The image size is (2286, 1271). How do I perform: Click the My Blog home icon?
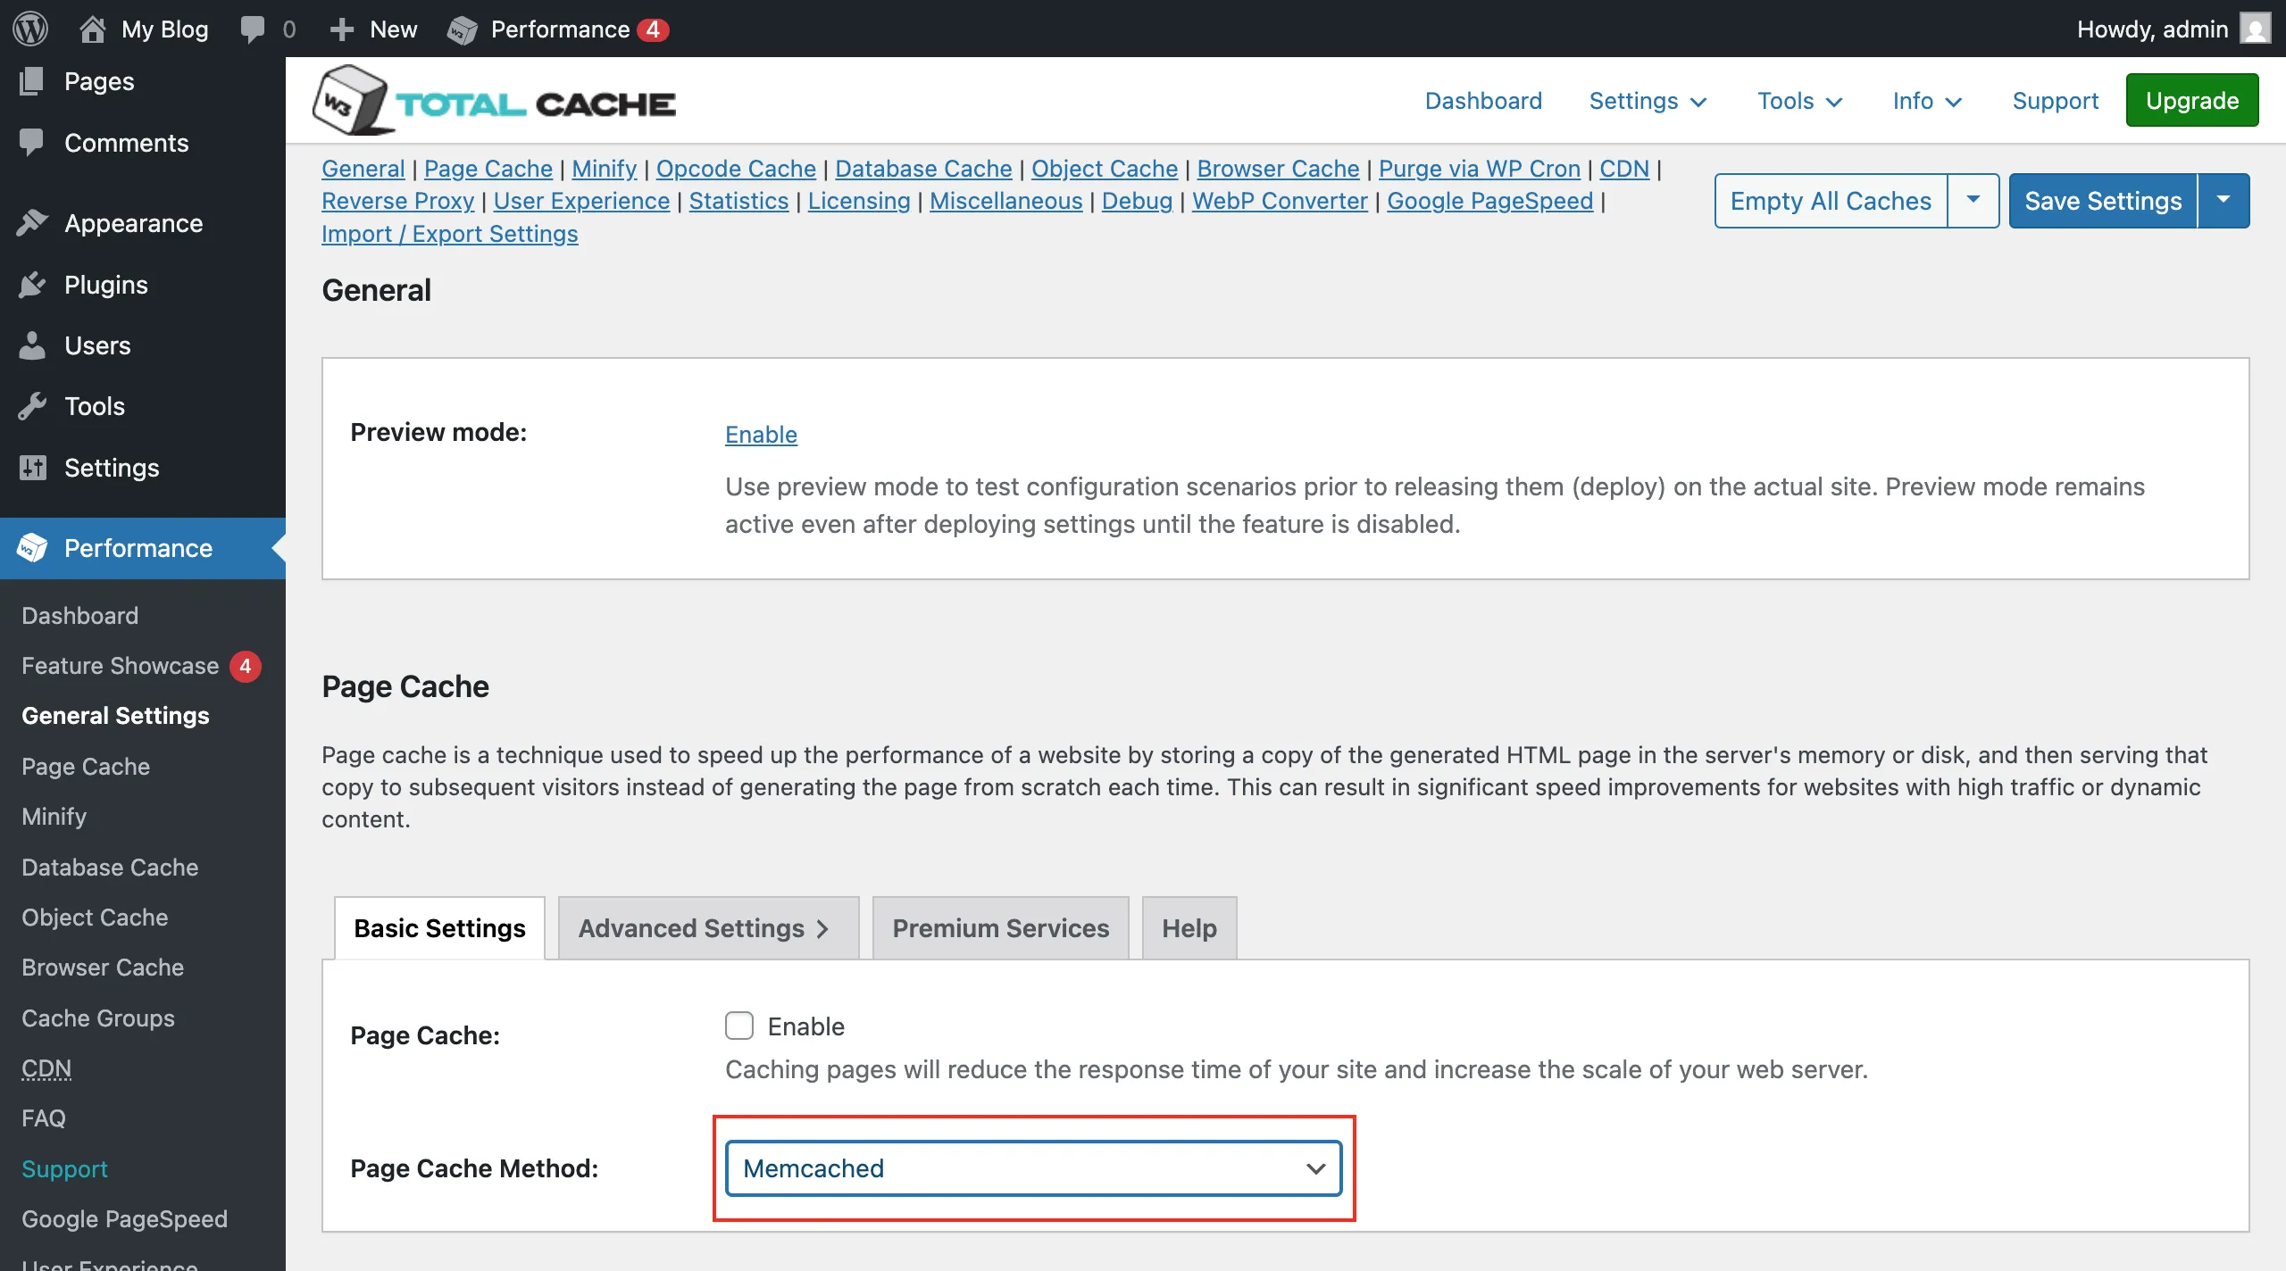[x=93, y=29]
